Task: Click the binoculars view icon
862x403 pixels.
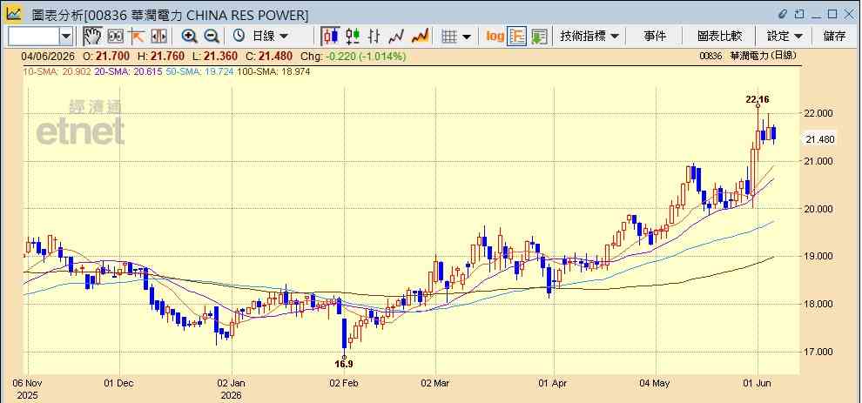Action: point(115,37)
